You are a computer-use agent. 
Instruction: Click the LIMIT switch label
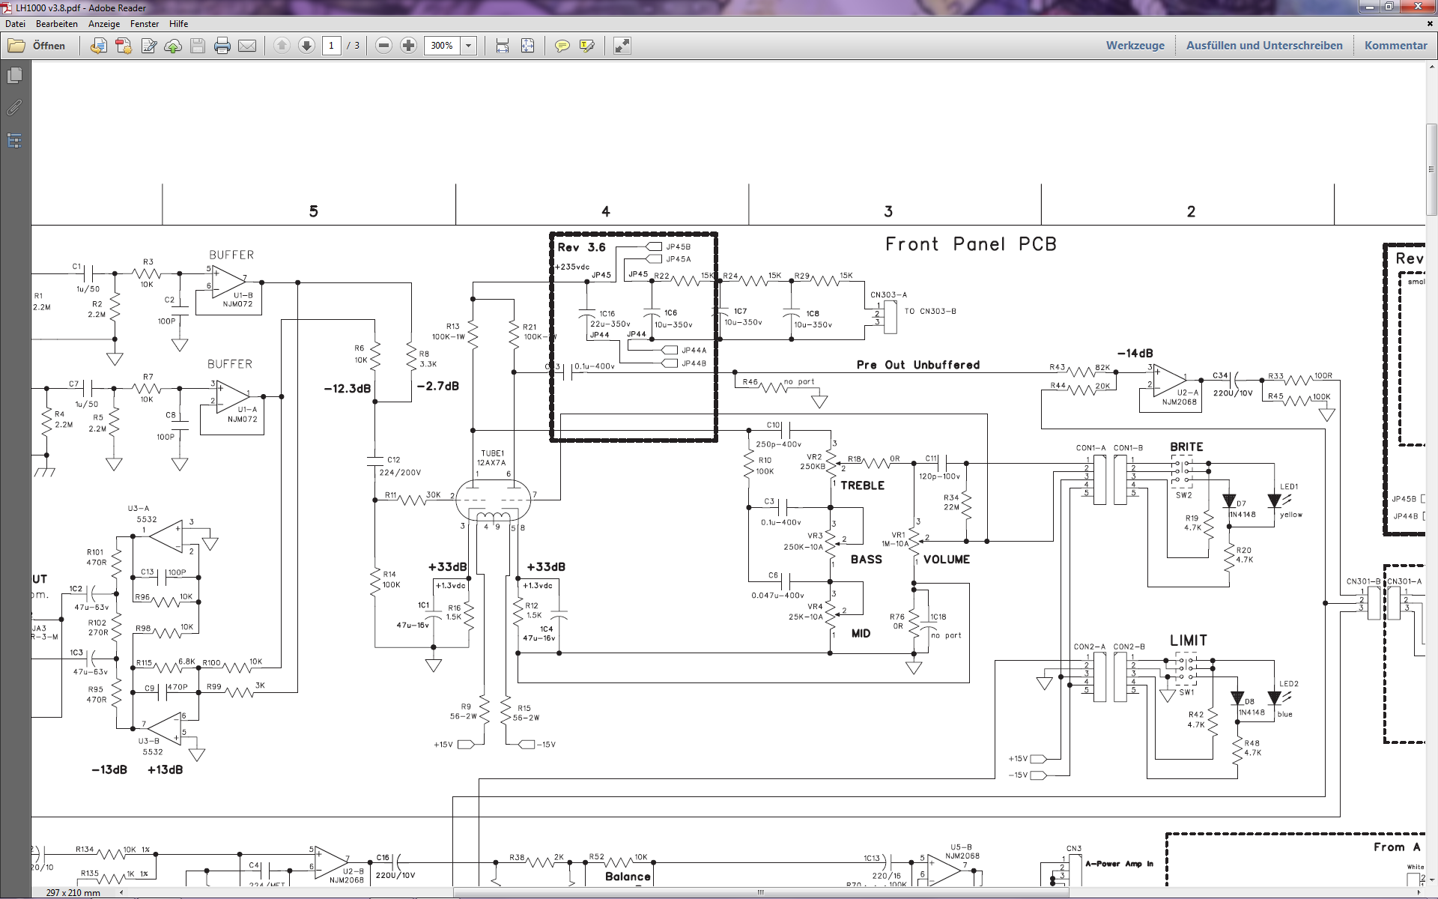click(x=1189, y=641)
